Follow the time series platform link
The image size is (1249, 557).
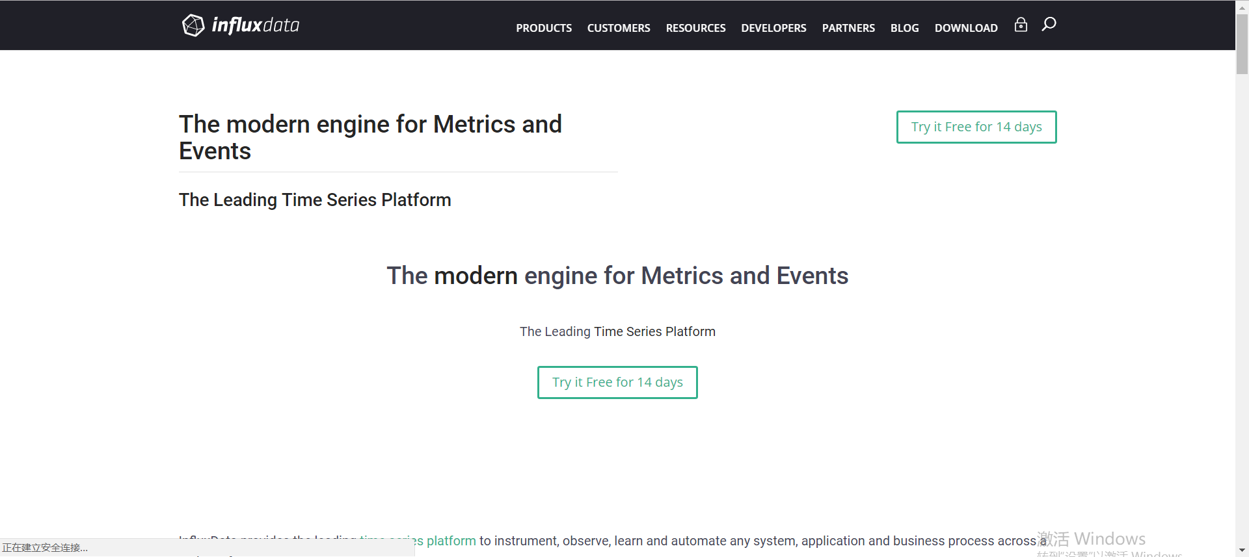450,541
